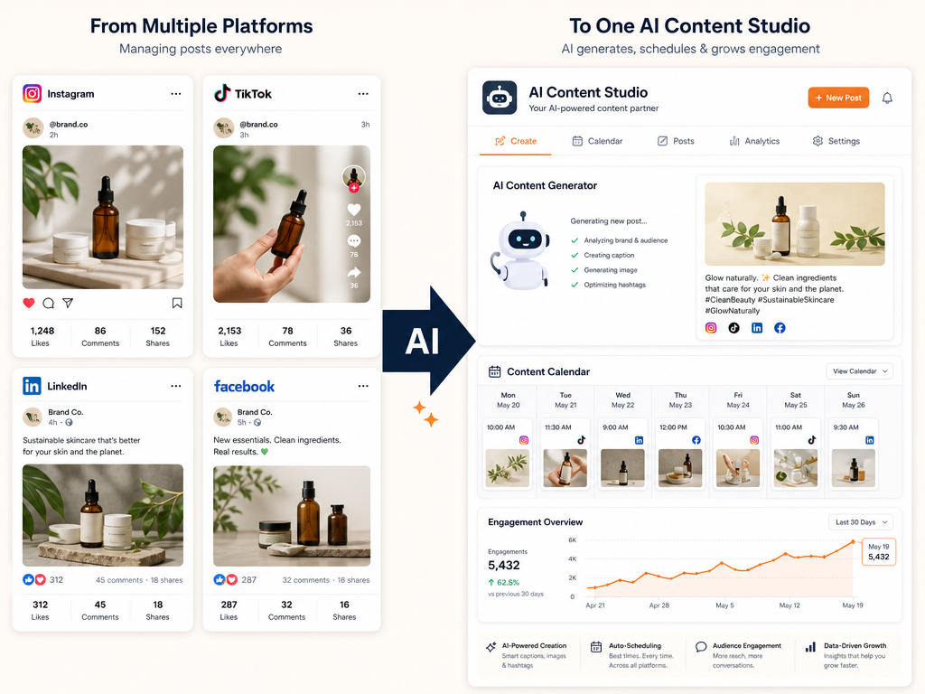The width and height of the screenshot is (925, 694).
Task: Toggle the Optimizing hashtags checkmark
Action: click(x=575, y=285)
